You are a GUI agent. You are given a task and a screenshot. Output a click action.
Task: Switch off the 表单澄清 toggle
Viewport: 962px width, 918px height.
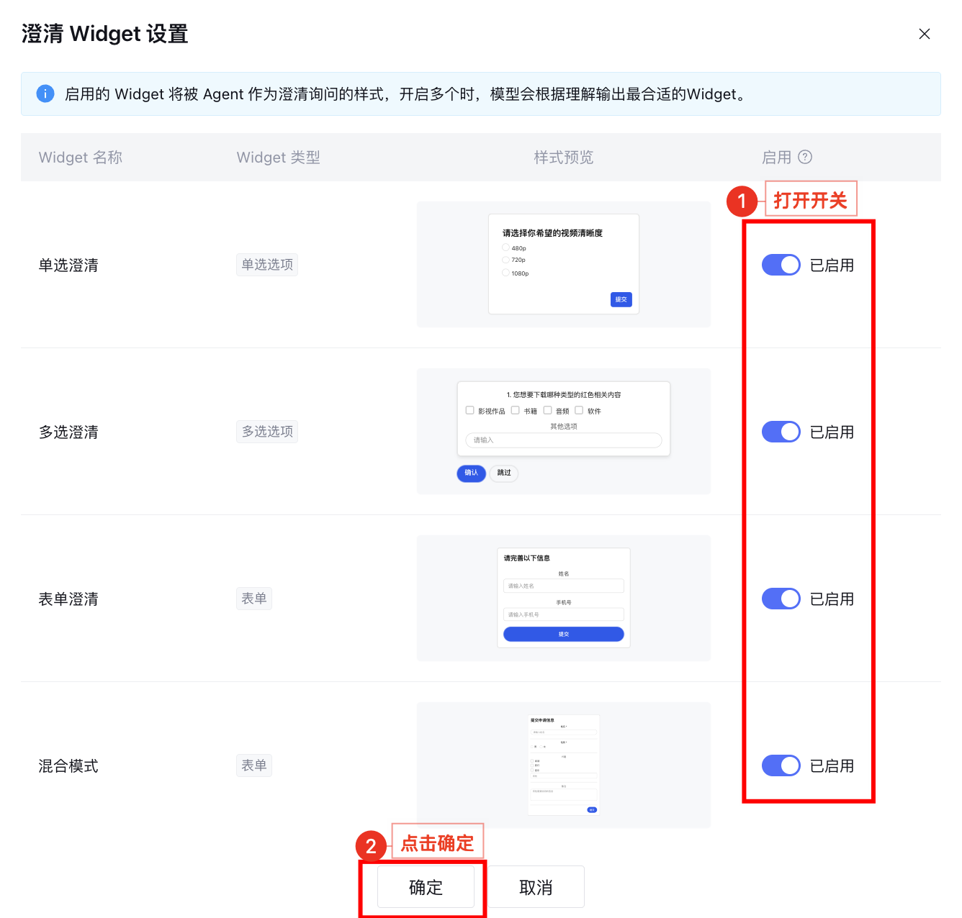tap(781, 599)
